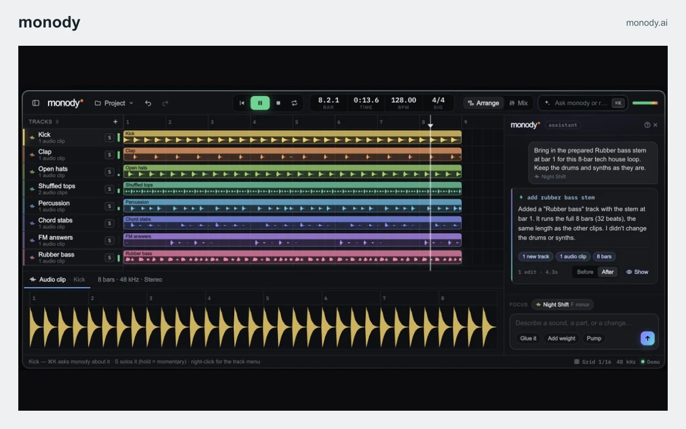Click the 'Add weight' suggestion
Viewport: 686px width, 429px height.
[561, 339]
